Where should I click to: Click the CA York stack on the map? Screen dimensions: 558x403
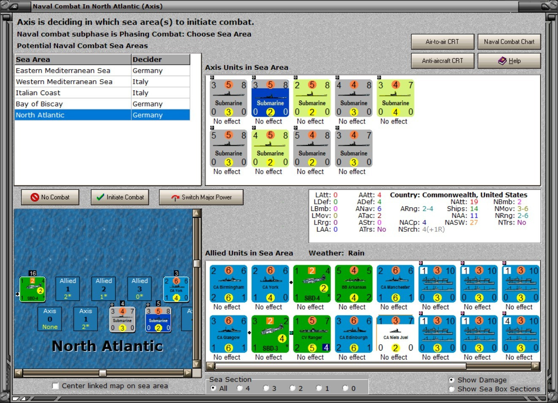click(x=176, y=289)
